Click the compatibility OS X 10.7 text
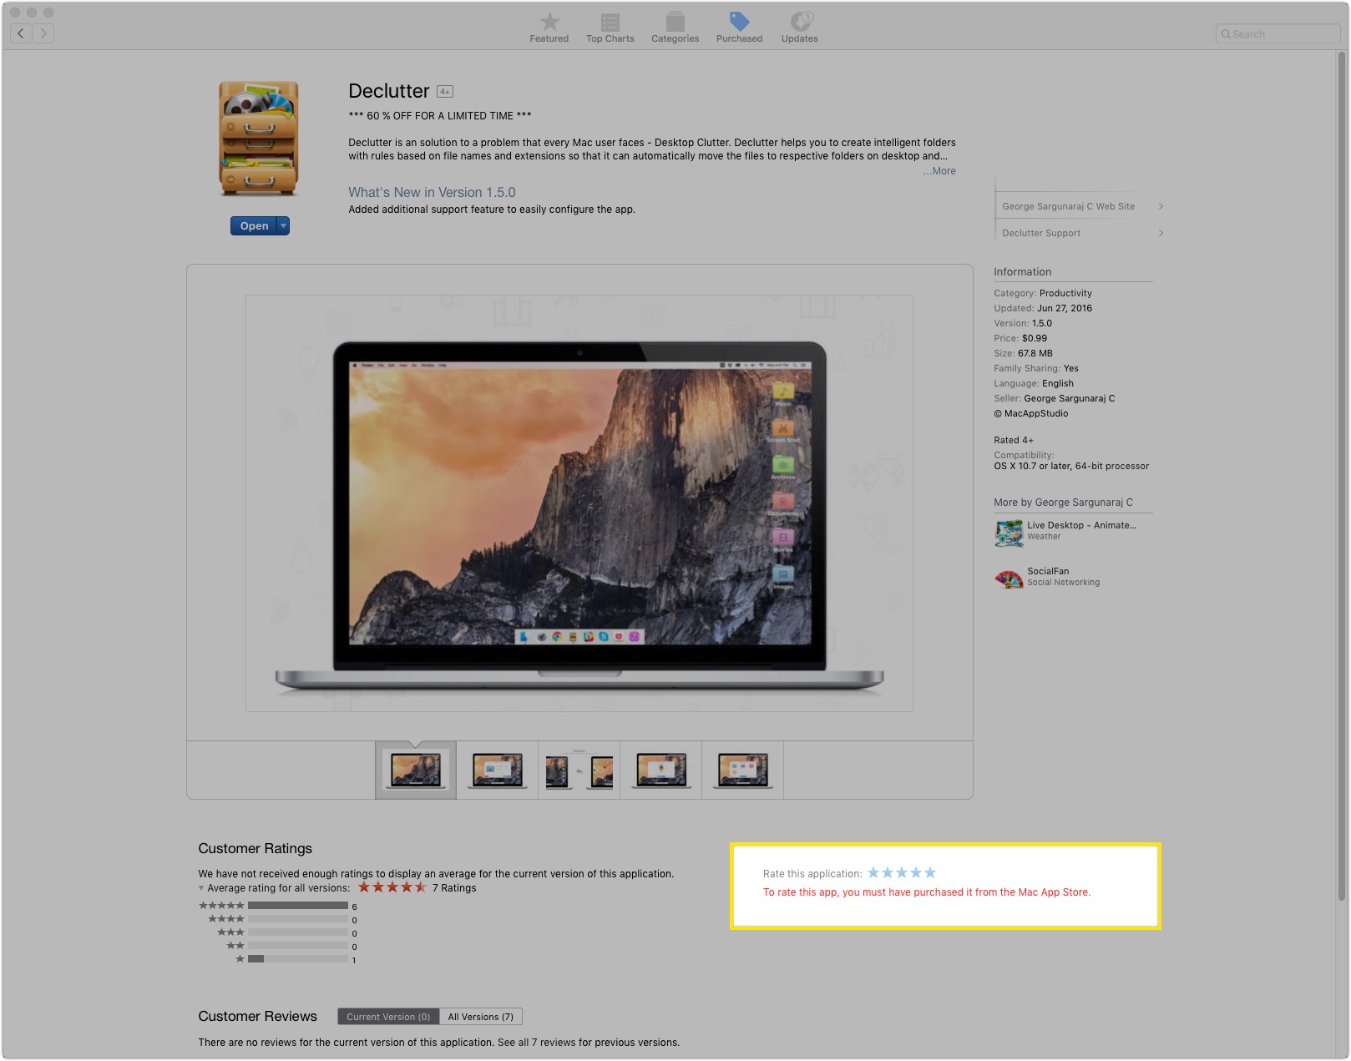Viewport: 1351px width, 1061px height. click(1071, 466)
